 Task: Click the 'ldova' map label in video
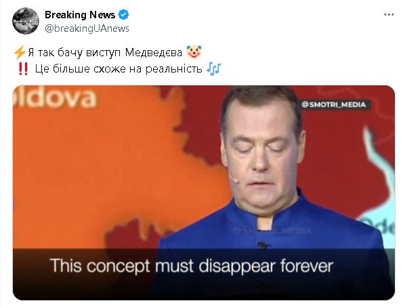tap(54, 97)
